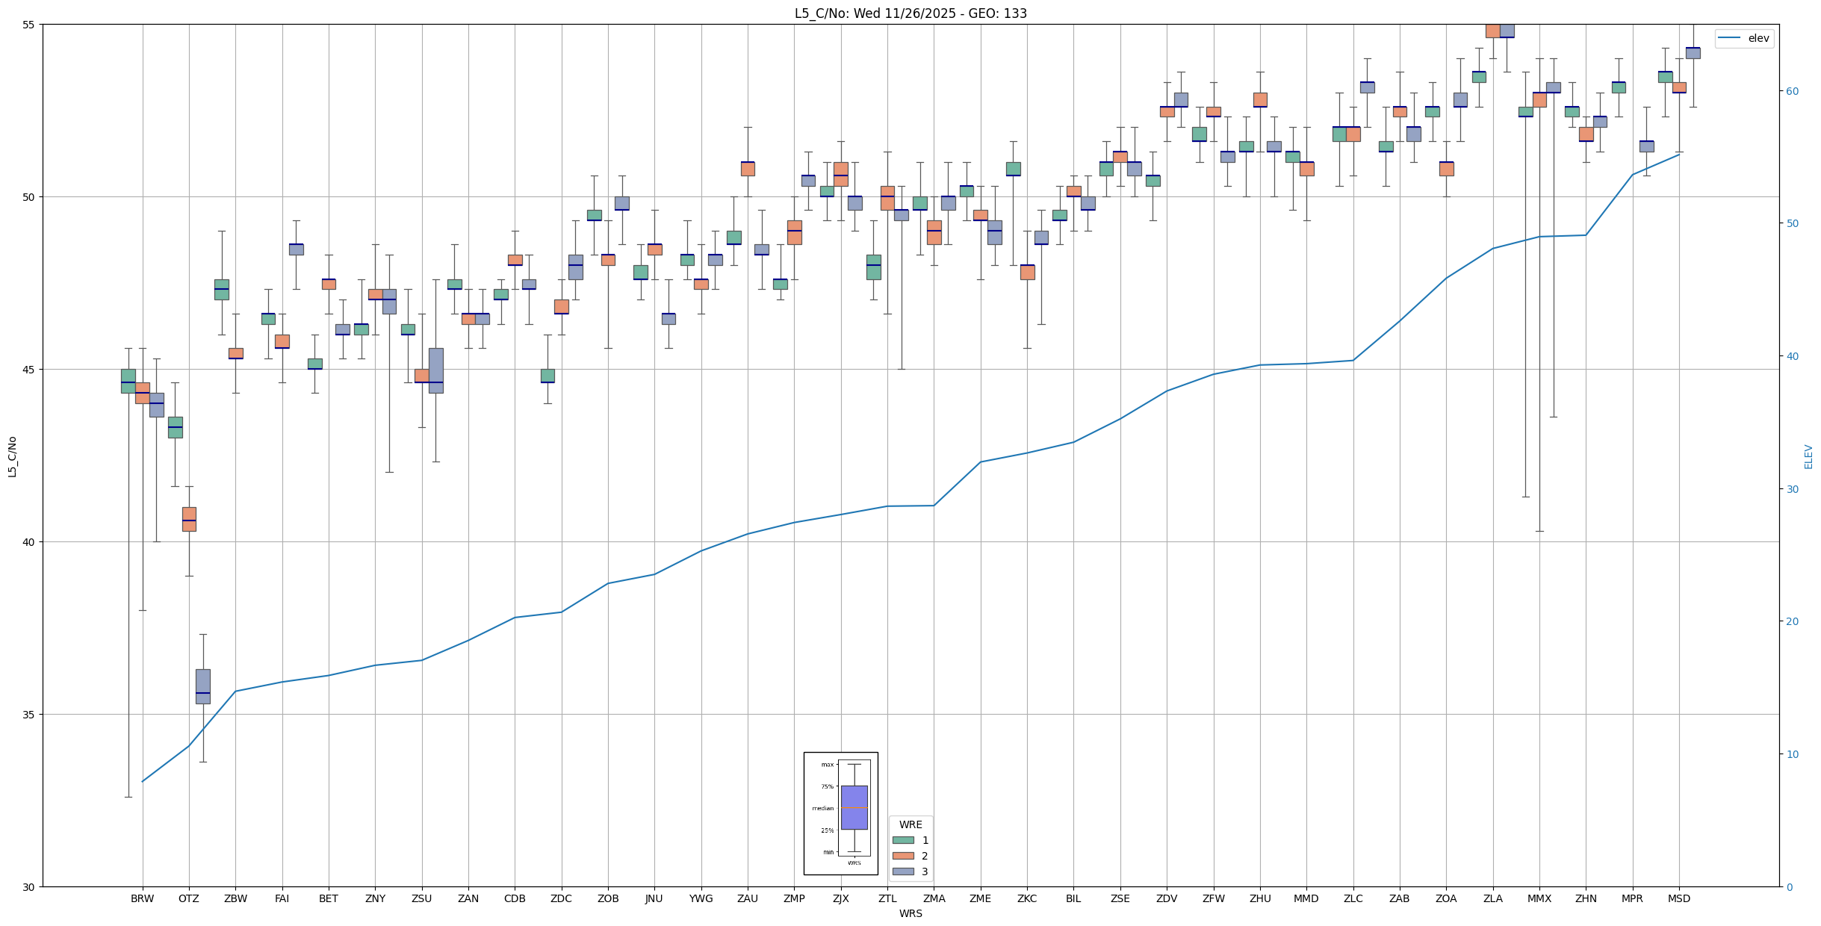Click the ZLA station tick label

point(1493,898)
